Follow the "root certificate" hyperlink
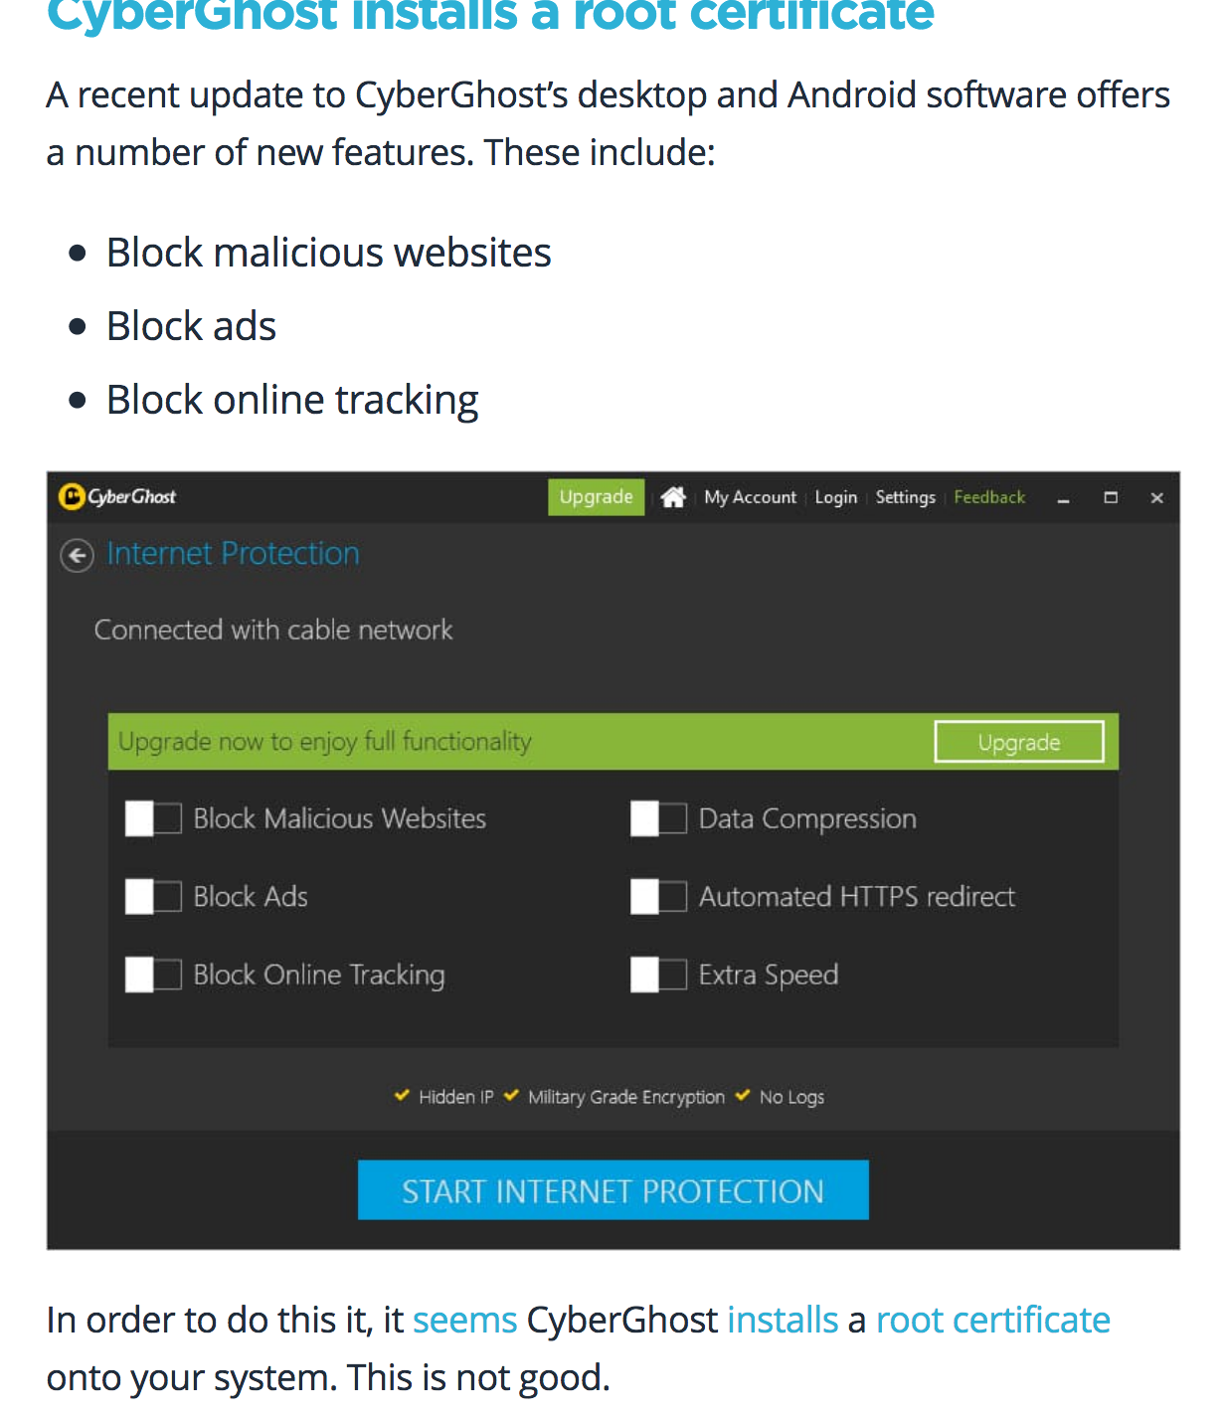The width and height of the screenshot is (1225, 1420). pyautogui.click(x=992, y=1321)
